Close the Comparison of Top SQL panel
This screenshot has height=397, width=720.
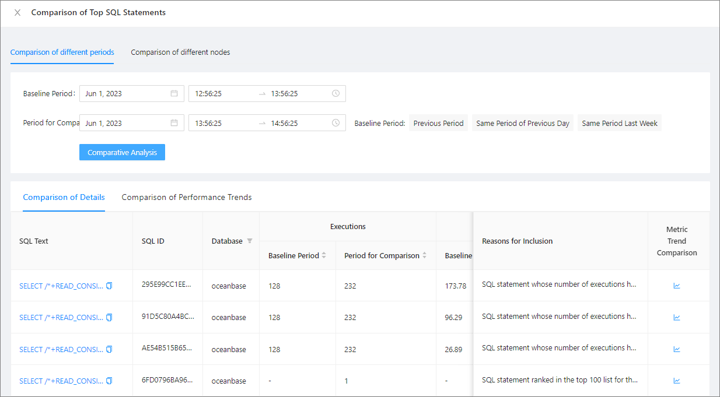pos(18,12)
